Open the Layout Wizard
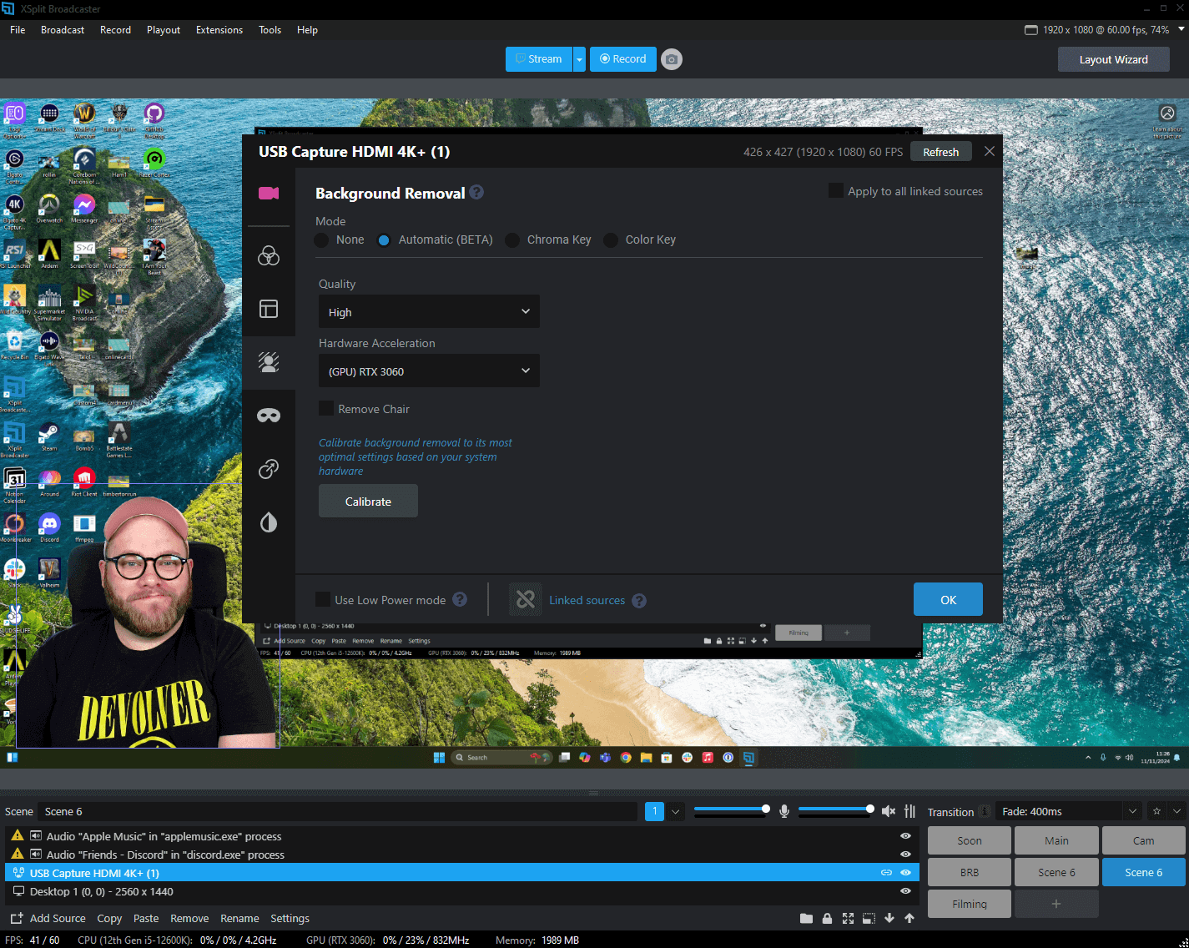 click(x=1113, y=59)
